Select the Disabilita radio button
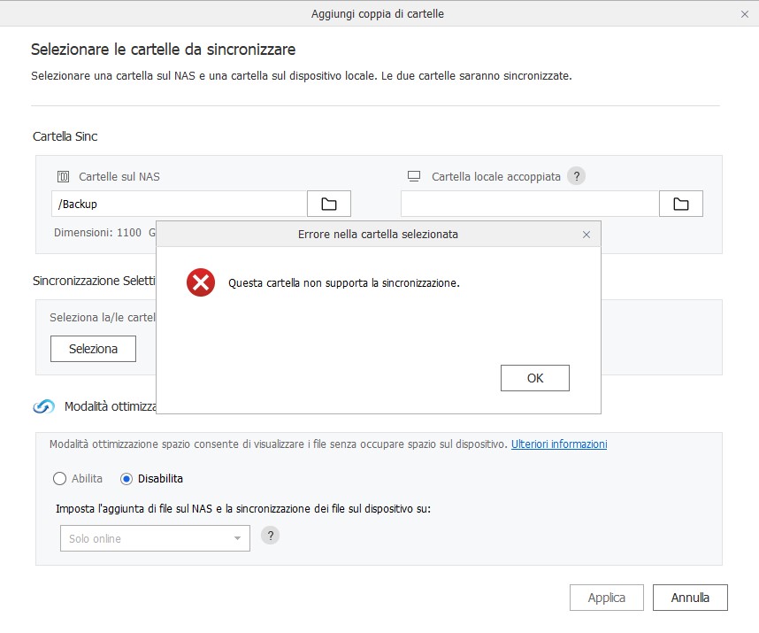 pos(126,479)
